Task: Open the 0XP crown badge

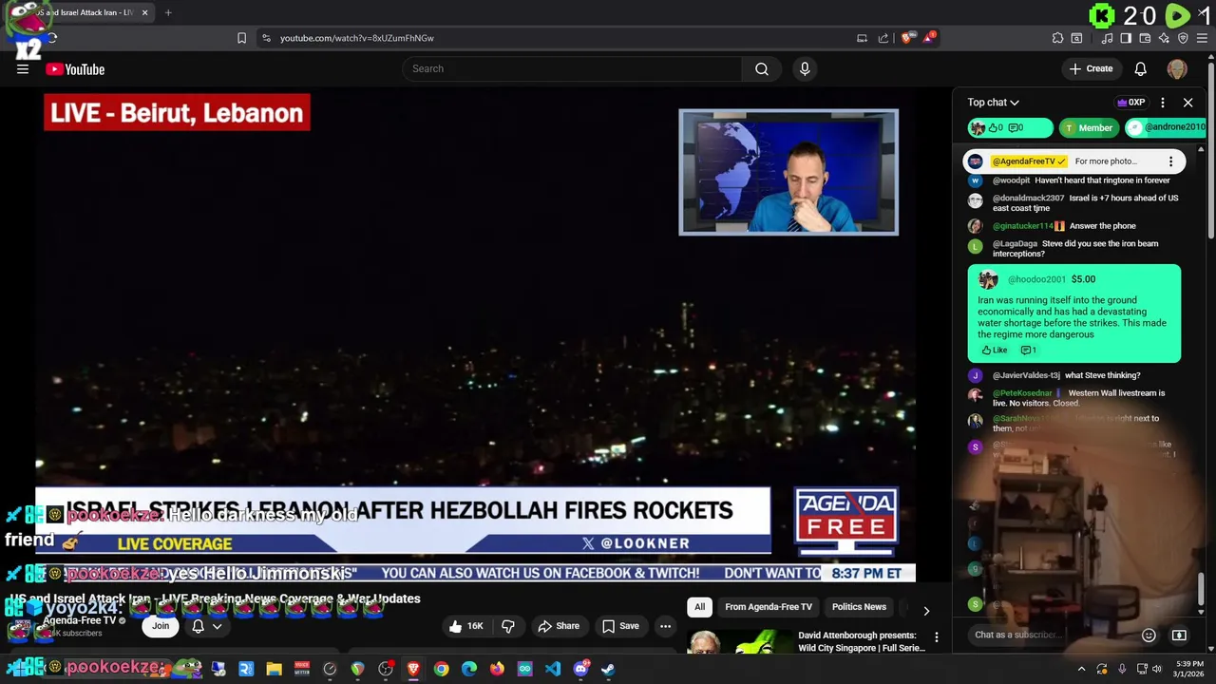Action: (x=1131, y=103)
